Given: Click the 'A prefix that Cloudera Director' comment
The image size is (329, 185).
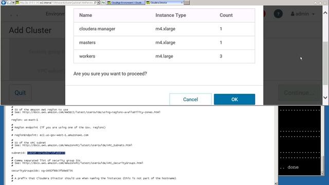Looking at the screenshot, I should (x=94, y=178).
